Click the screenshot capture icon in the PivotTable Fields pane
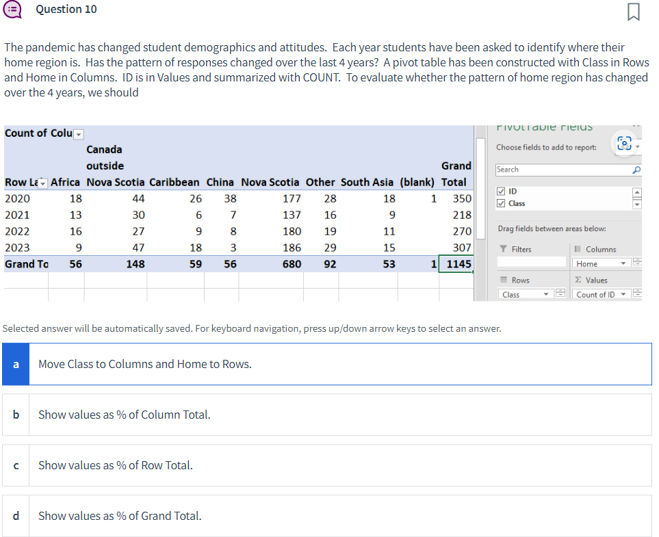 tap(624, 144)
